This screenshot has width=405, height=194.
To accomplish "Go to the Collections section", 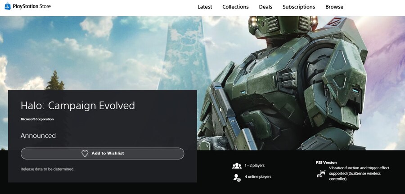I will (x=235, y=7).
